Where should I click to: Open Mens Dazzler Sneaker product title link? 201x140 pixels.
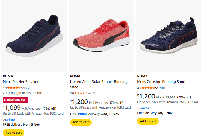21,82
